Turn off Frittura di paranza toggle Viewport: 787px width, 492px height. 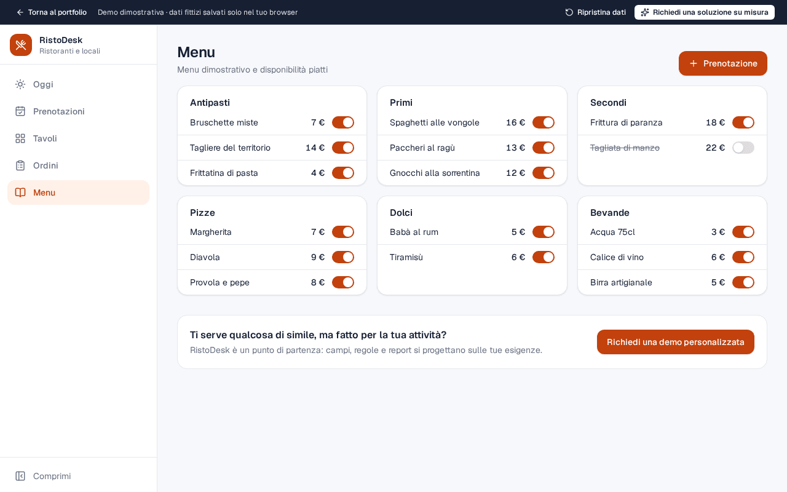click(743, 122)
